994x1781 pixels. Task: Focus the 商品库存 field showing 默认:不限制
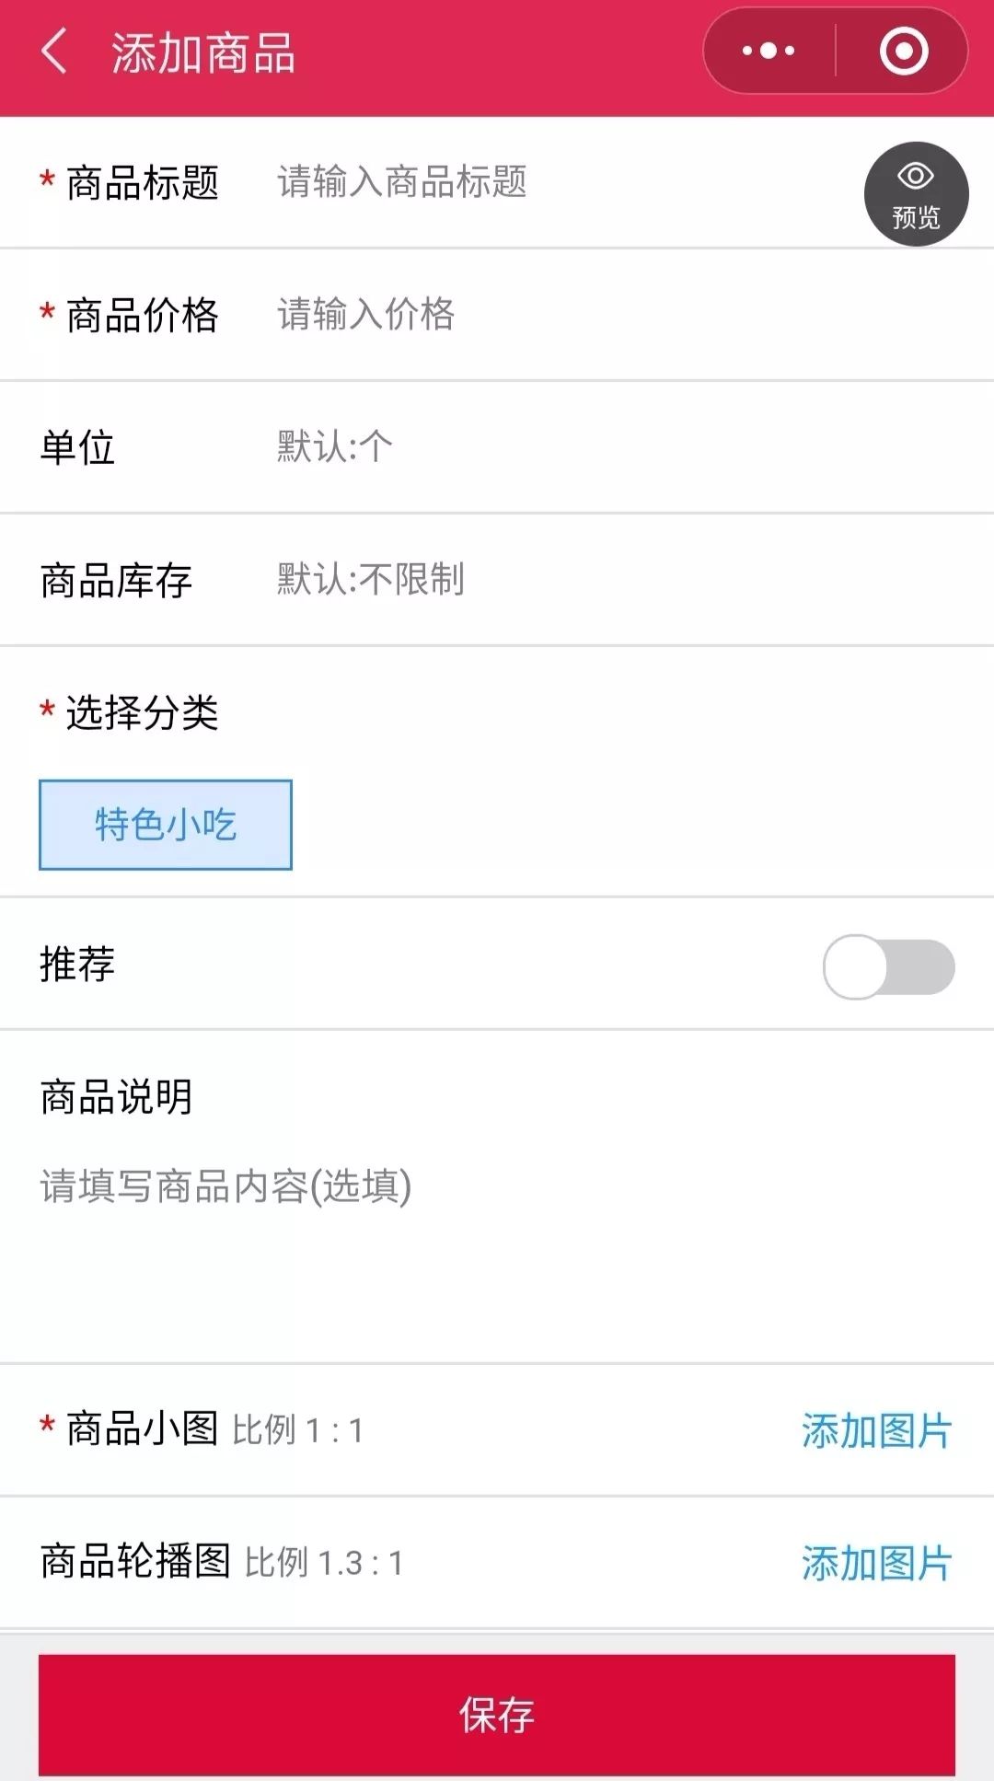(x=552, y=580)
